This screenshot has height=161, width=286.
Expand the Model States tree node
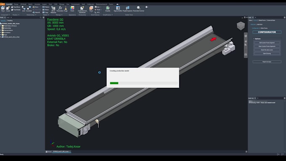tap(1, 26)
